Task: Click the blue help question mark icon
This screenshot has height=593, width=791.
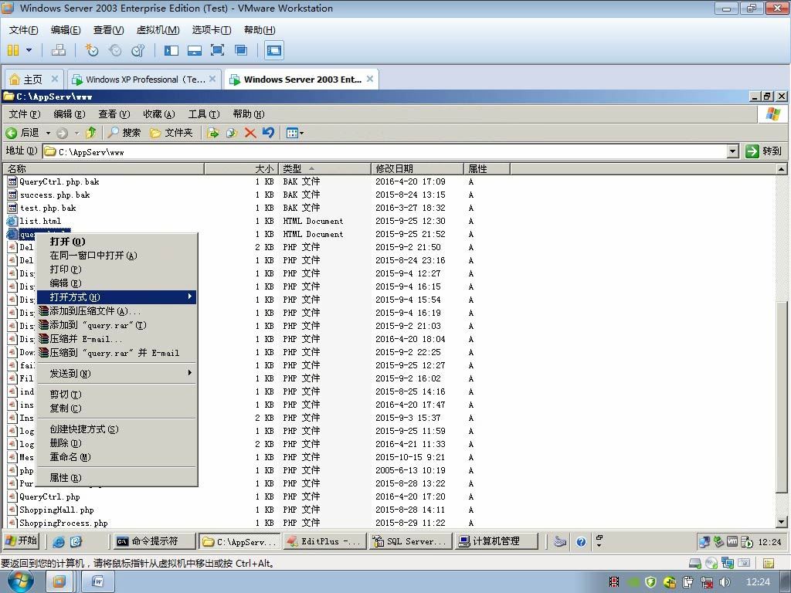Action: coord(581,541)
